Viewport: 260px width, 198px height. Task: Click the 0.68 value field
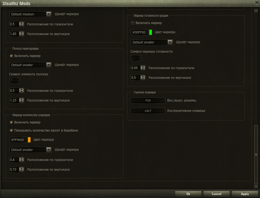point(135,68)
